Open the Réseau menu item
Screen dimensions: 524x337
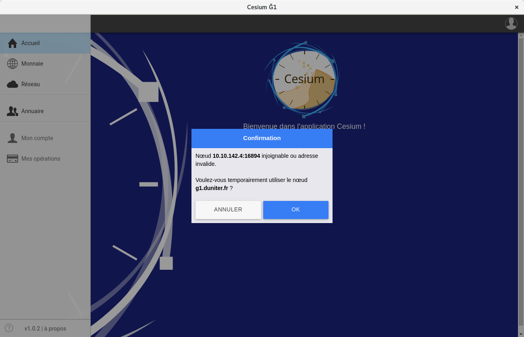coord(45,84)
